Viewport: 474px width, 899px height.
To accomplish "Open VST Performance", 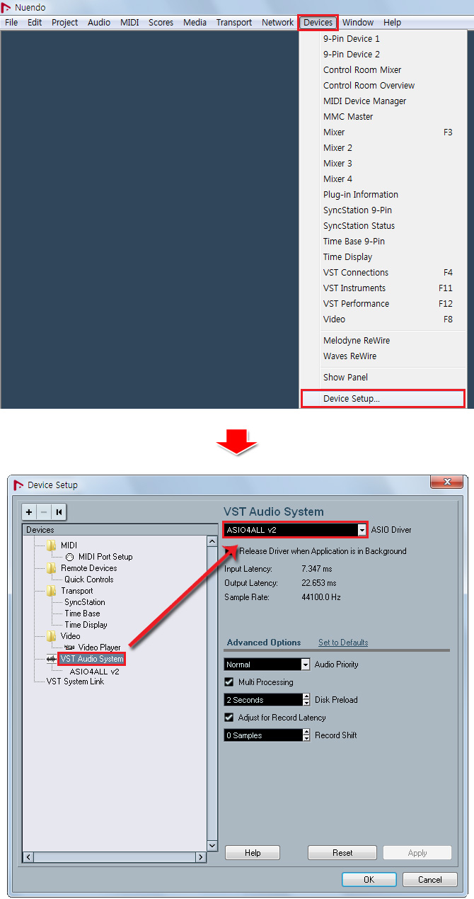I will coord(383,304).
